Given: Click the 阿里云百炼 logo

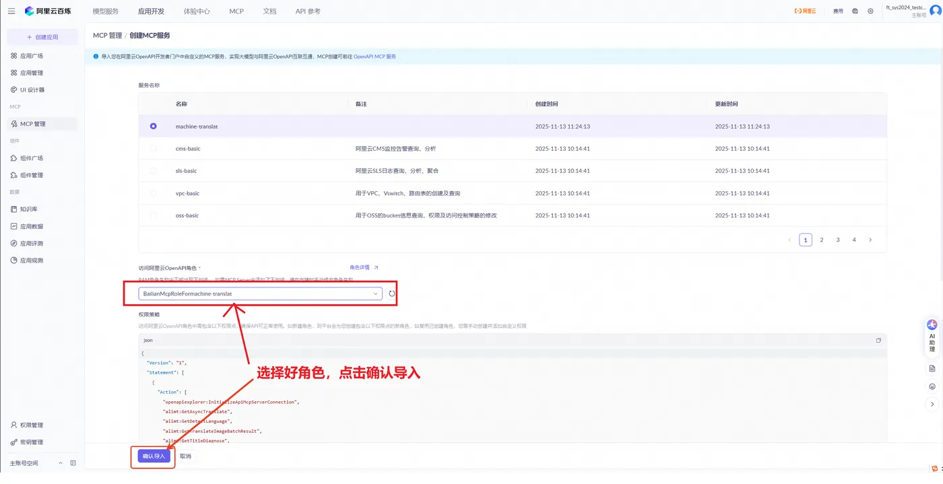Looking at the screenshot, I should coord(48,11).
